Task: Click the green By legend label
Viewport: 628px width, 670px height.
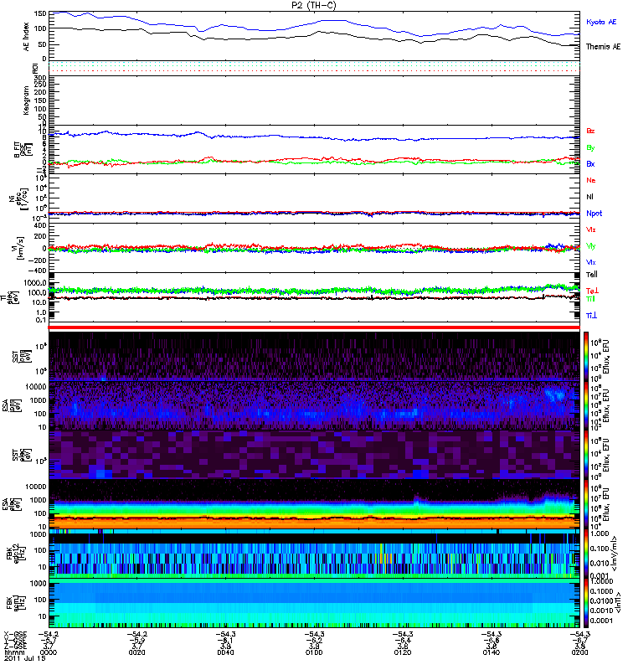Action: pyautogui.click(x=590, y=147)
